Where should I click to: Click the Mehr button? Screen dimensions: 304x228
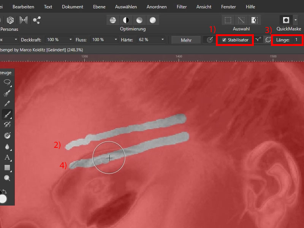click(186, 40)
